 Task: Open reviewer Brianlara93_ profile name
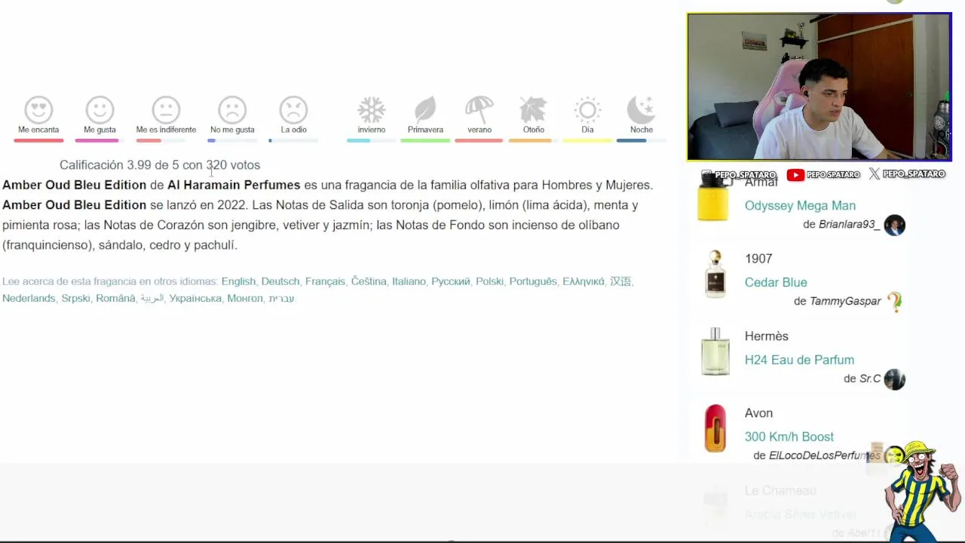(x=849, y=224)
